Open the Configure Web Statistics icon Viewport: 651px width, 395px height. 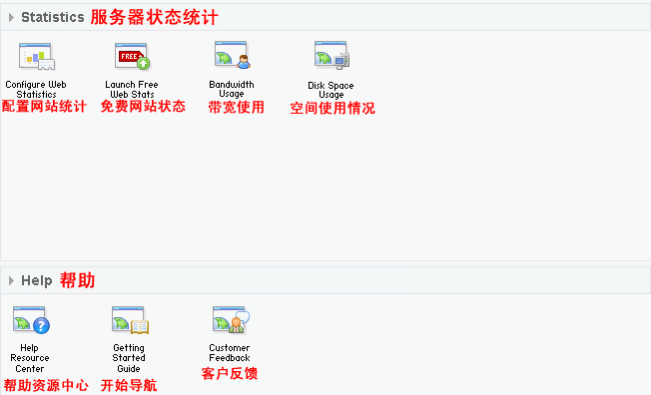click(x=37, y=57)
